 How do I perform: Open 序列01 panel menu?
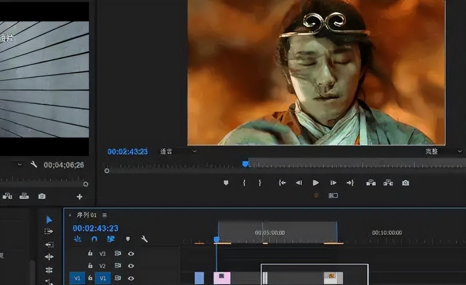pyautogui.click(x=105, y=215)
